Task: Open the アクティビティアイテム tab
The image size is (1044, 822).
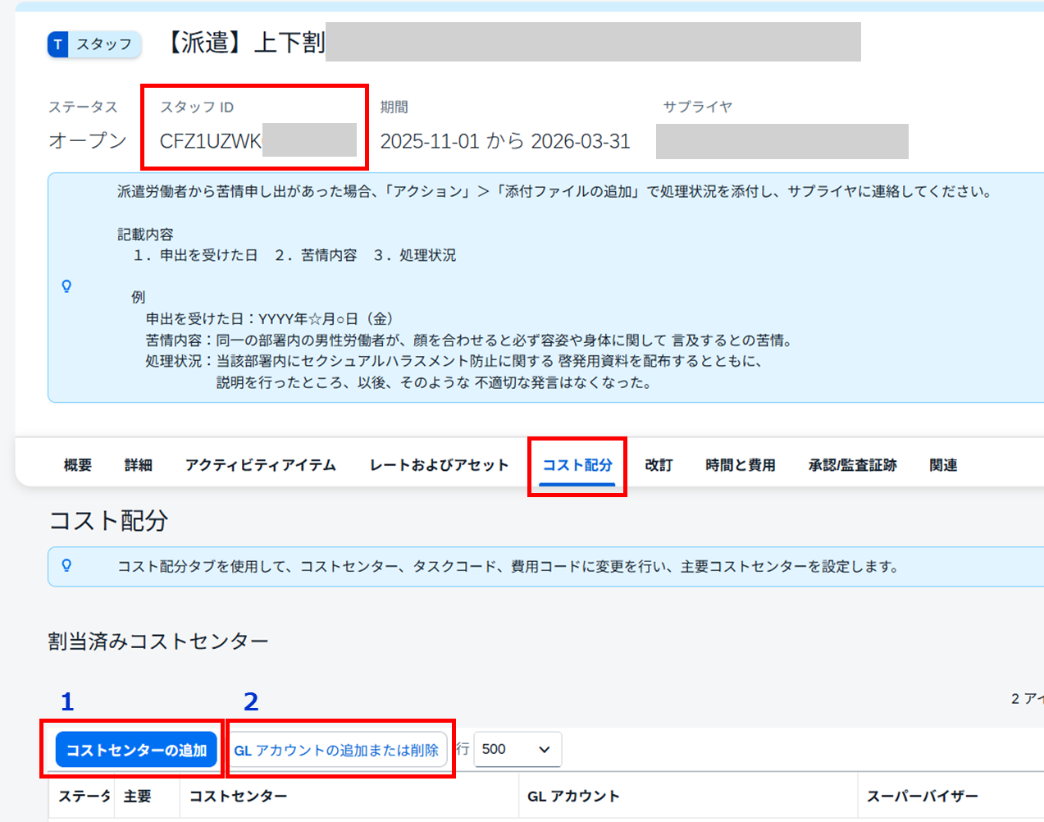Action: pyautogui.click(x=261, y=465)
